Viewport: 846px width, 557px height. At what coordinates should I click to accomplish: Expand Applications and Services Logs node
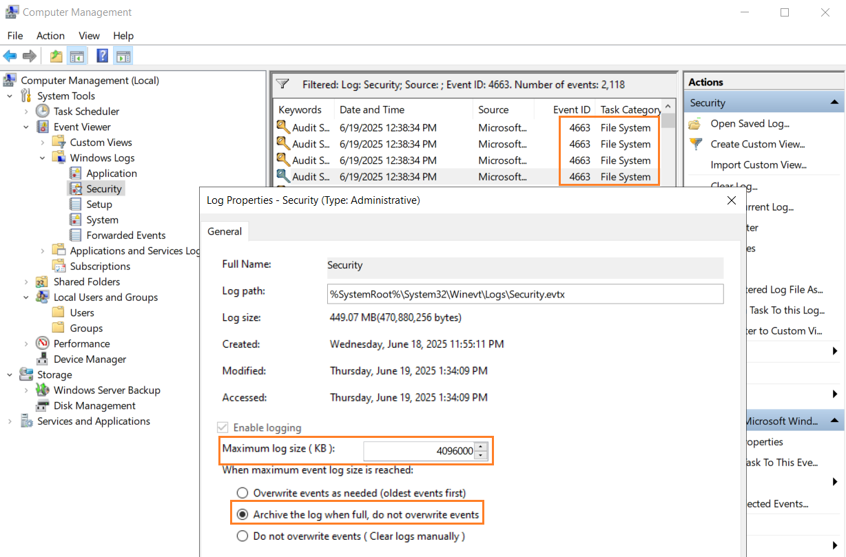(x=43, y=251)
